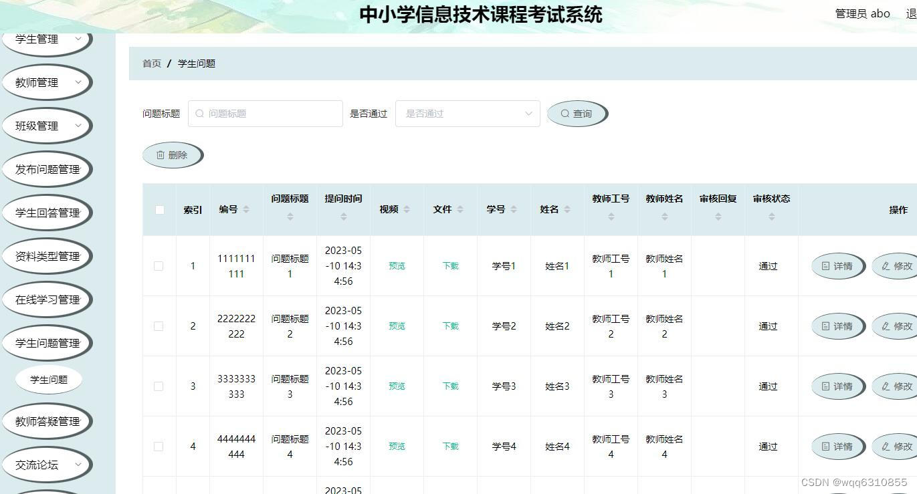Preview video (预览) in row 1
Screen dimensions: 917x494
397,266
